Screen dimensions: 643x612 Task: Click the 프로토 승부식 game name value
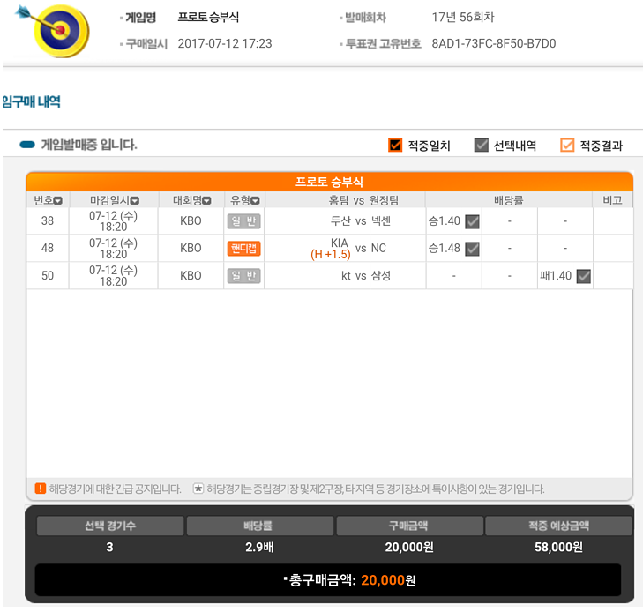tap(208, 18)
